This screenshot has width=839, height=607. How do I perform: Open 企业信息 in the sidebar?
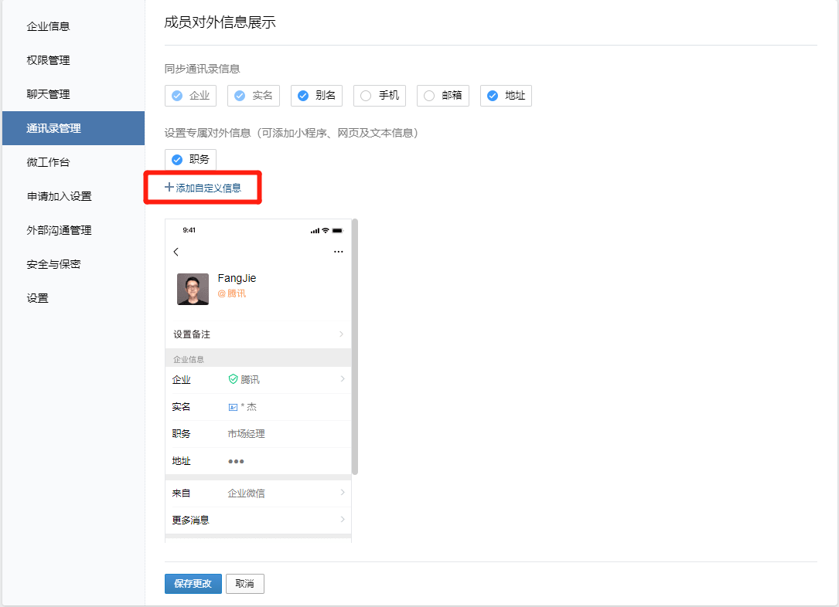[x=48, y=26]
